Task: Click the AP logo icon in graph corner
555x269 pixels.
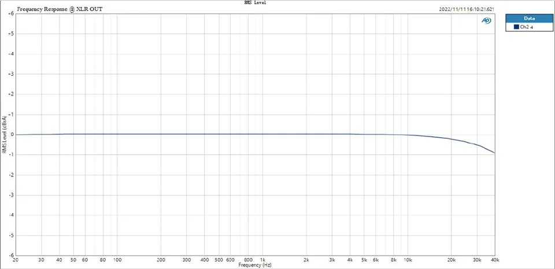Action: [486, 21]
